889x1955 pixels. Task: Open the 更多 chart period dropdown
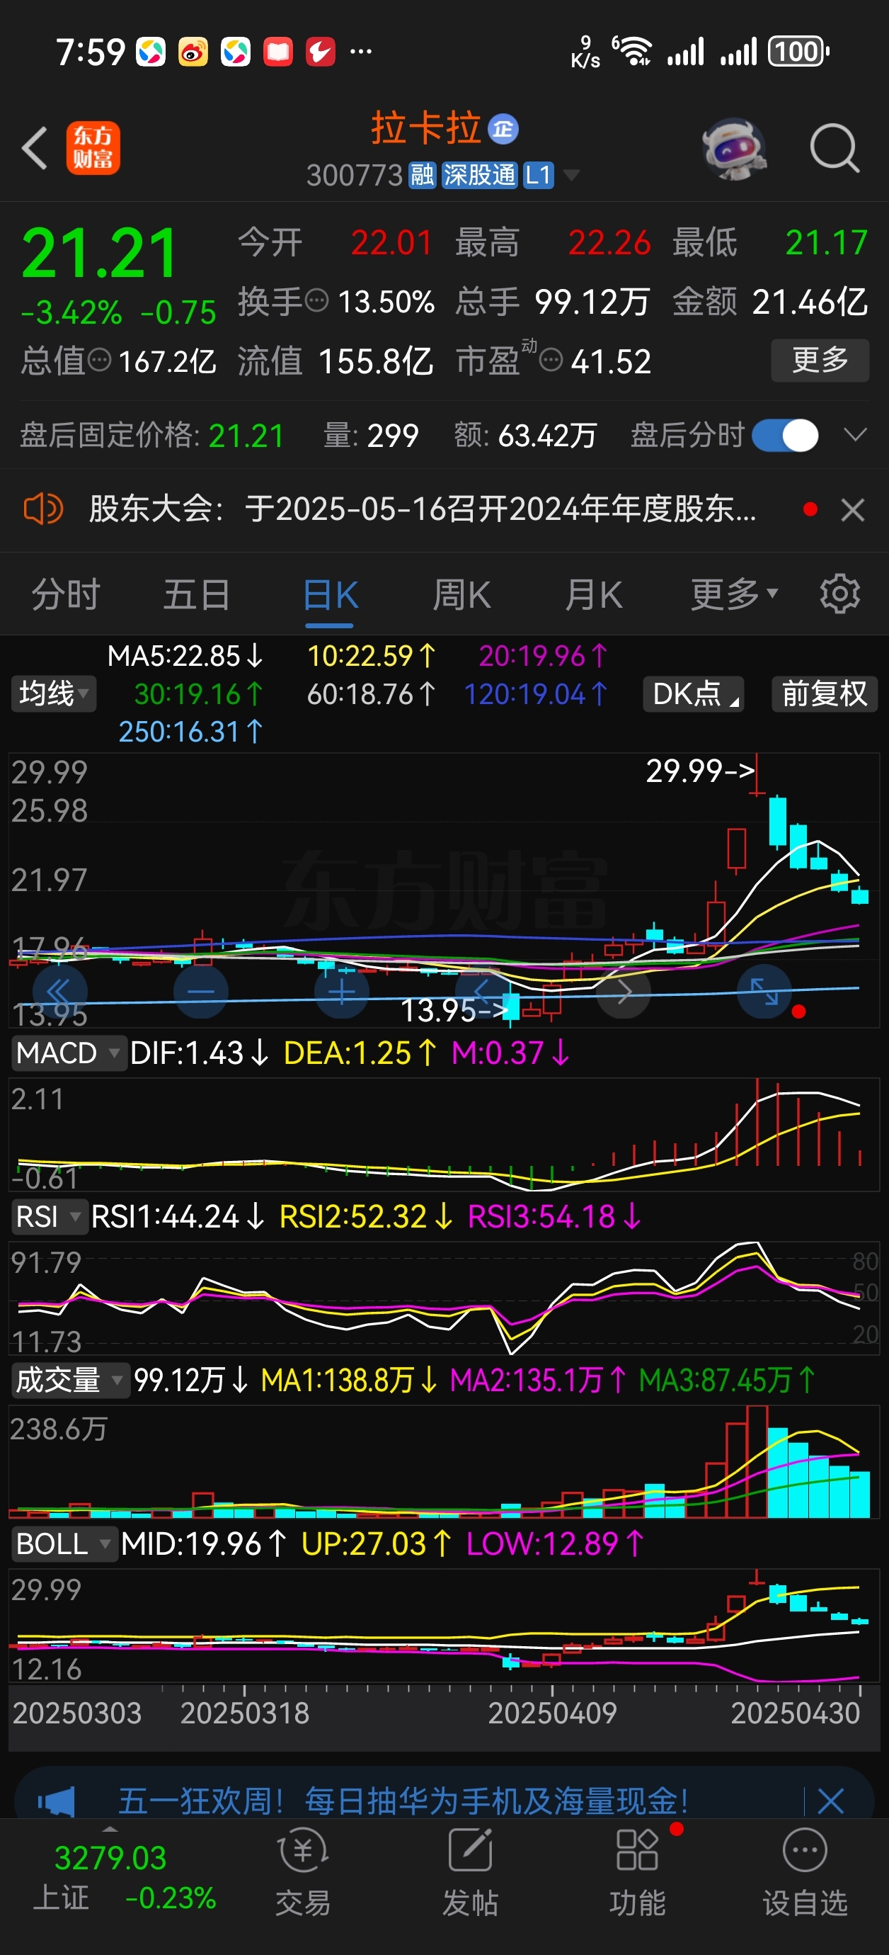tap(733, 594)
